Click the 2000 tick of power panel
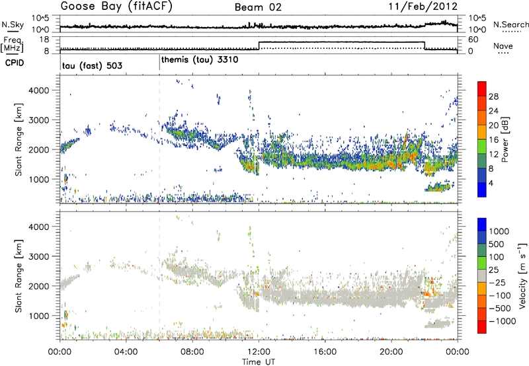The height and width of the screenshot is (366, 529). 38,149
